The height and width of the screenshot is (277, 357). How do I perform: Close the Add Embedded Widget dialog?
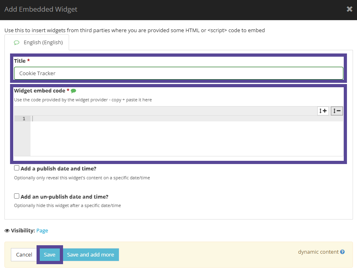pos(349,9)
